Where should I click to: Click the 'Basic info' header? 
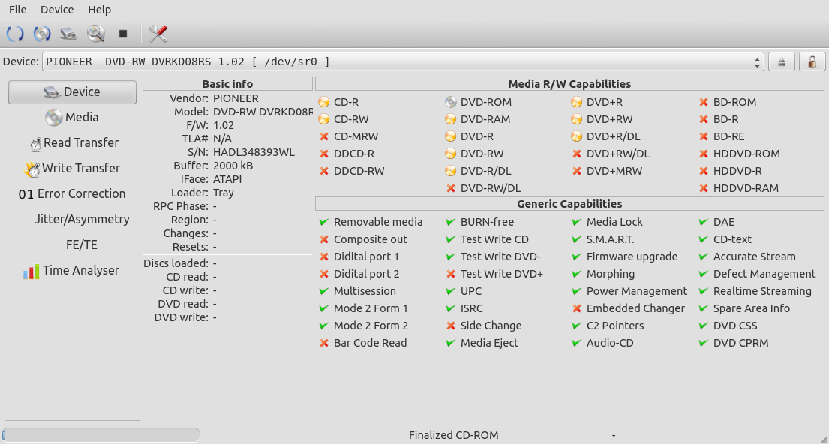click(227, 84)
